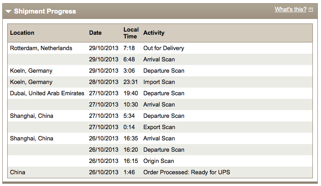Select Shanghai Departure Scan at 5:34
The height and width of the screenshot is (186, 321).
coord(160,116)
